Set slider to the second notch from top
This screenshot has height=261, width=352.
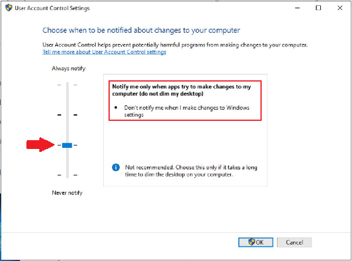pos(67,115)
